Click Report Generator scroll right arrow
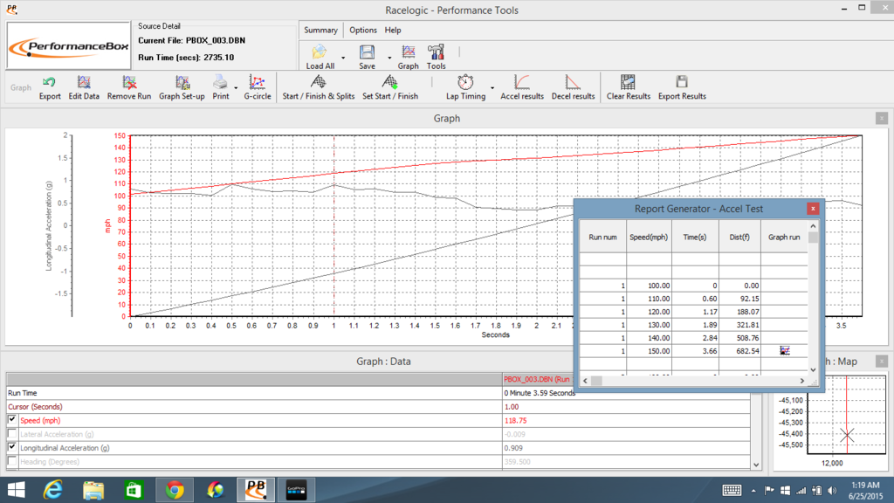 tap(801, 381)
